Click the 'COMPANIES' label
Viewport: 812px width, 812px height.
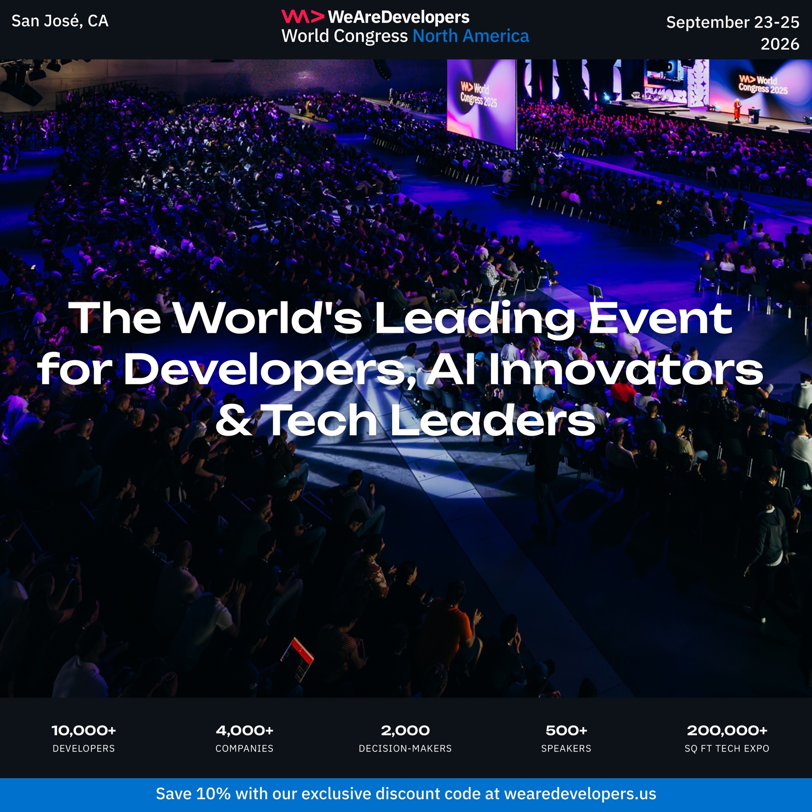coord(244,749)
